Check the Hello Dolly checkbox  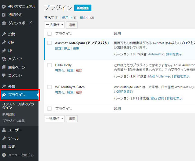point(49,65)
